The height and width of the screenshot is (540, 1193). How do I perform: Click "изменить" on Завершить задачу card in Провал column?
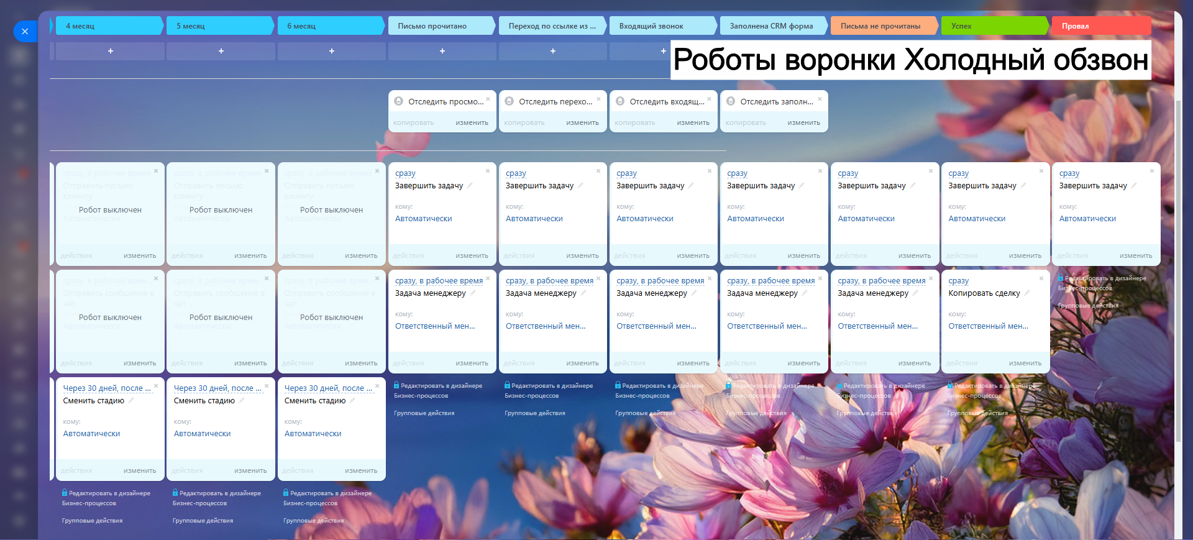(x=1136, y=256)
